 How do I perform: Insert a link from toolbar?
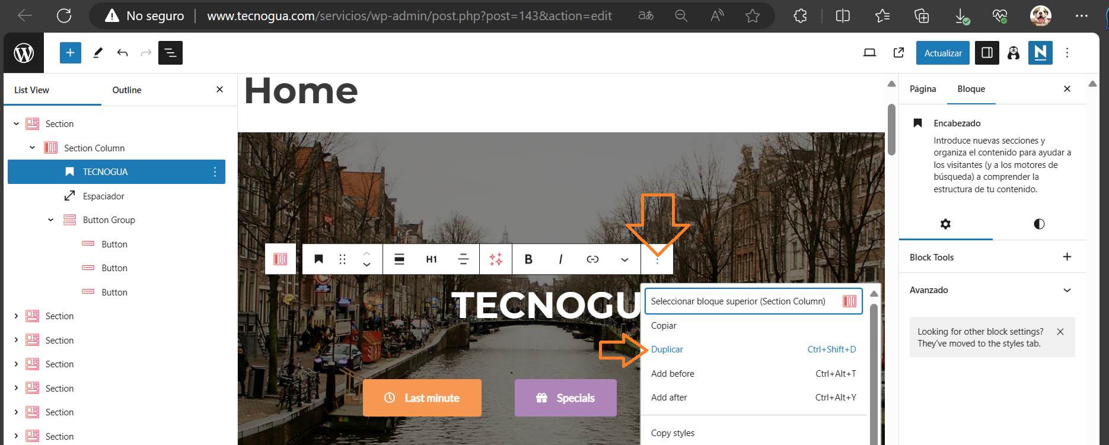(592, 259)
